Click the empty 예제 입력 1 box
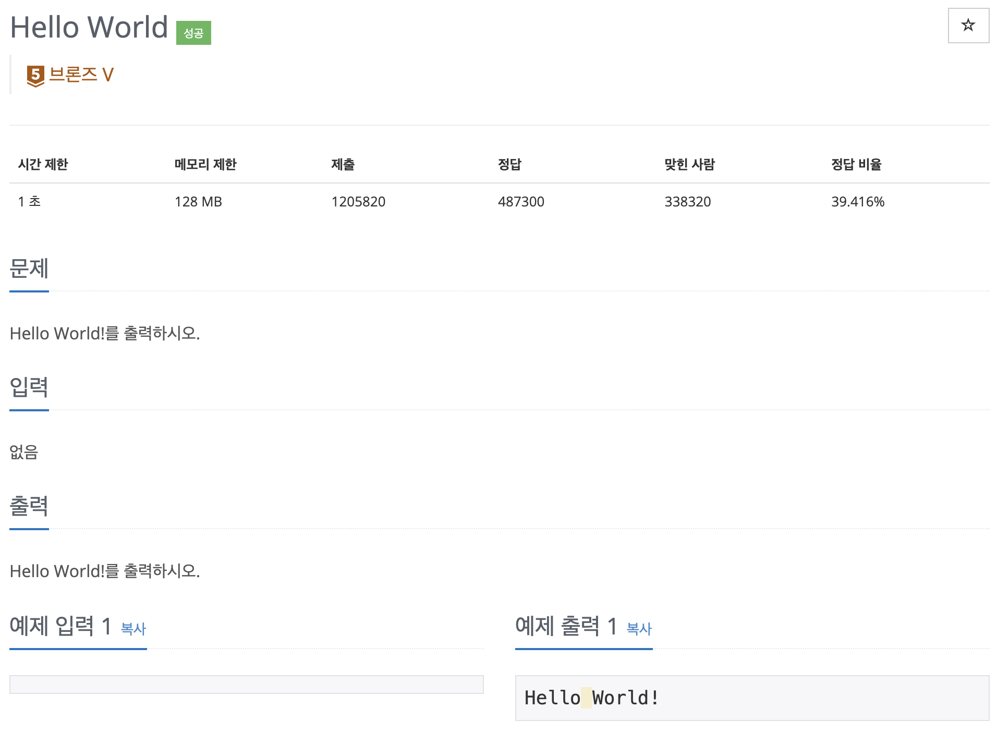Screen dimensions: 997x733 [x=246, y=683]
